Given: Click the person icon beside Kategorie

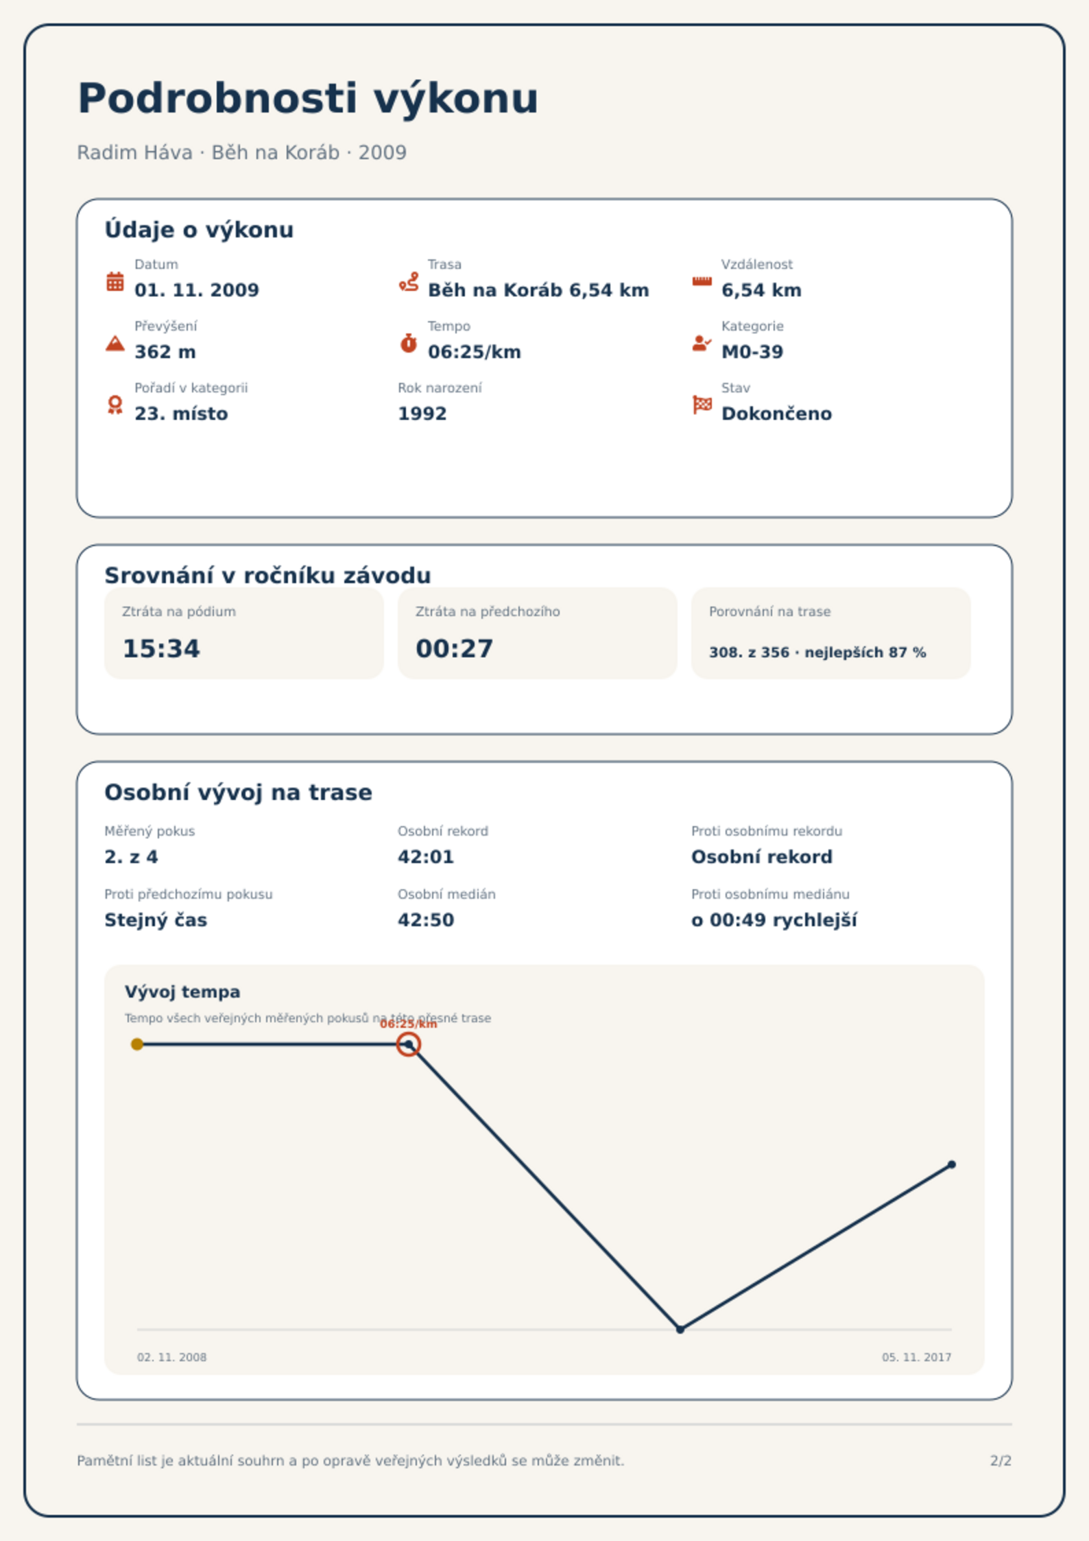Looking at the screenshot, I should tap(702, 343).
